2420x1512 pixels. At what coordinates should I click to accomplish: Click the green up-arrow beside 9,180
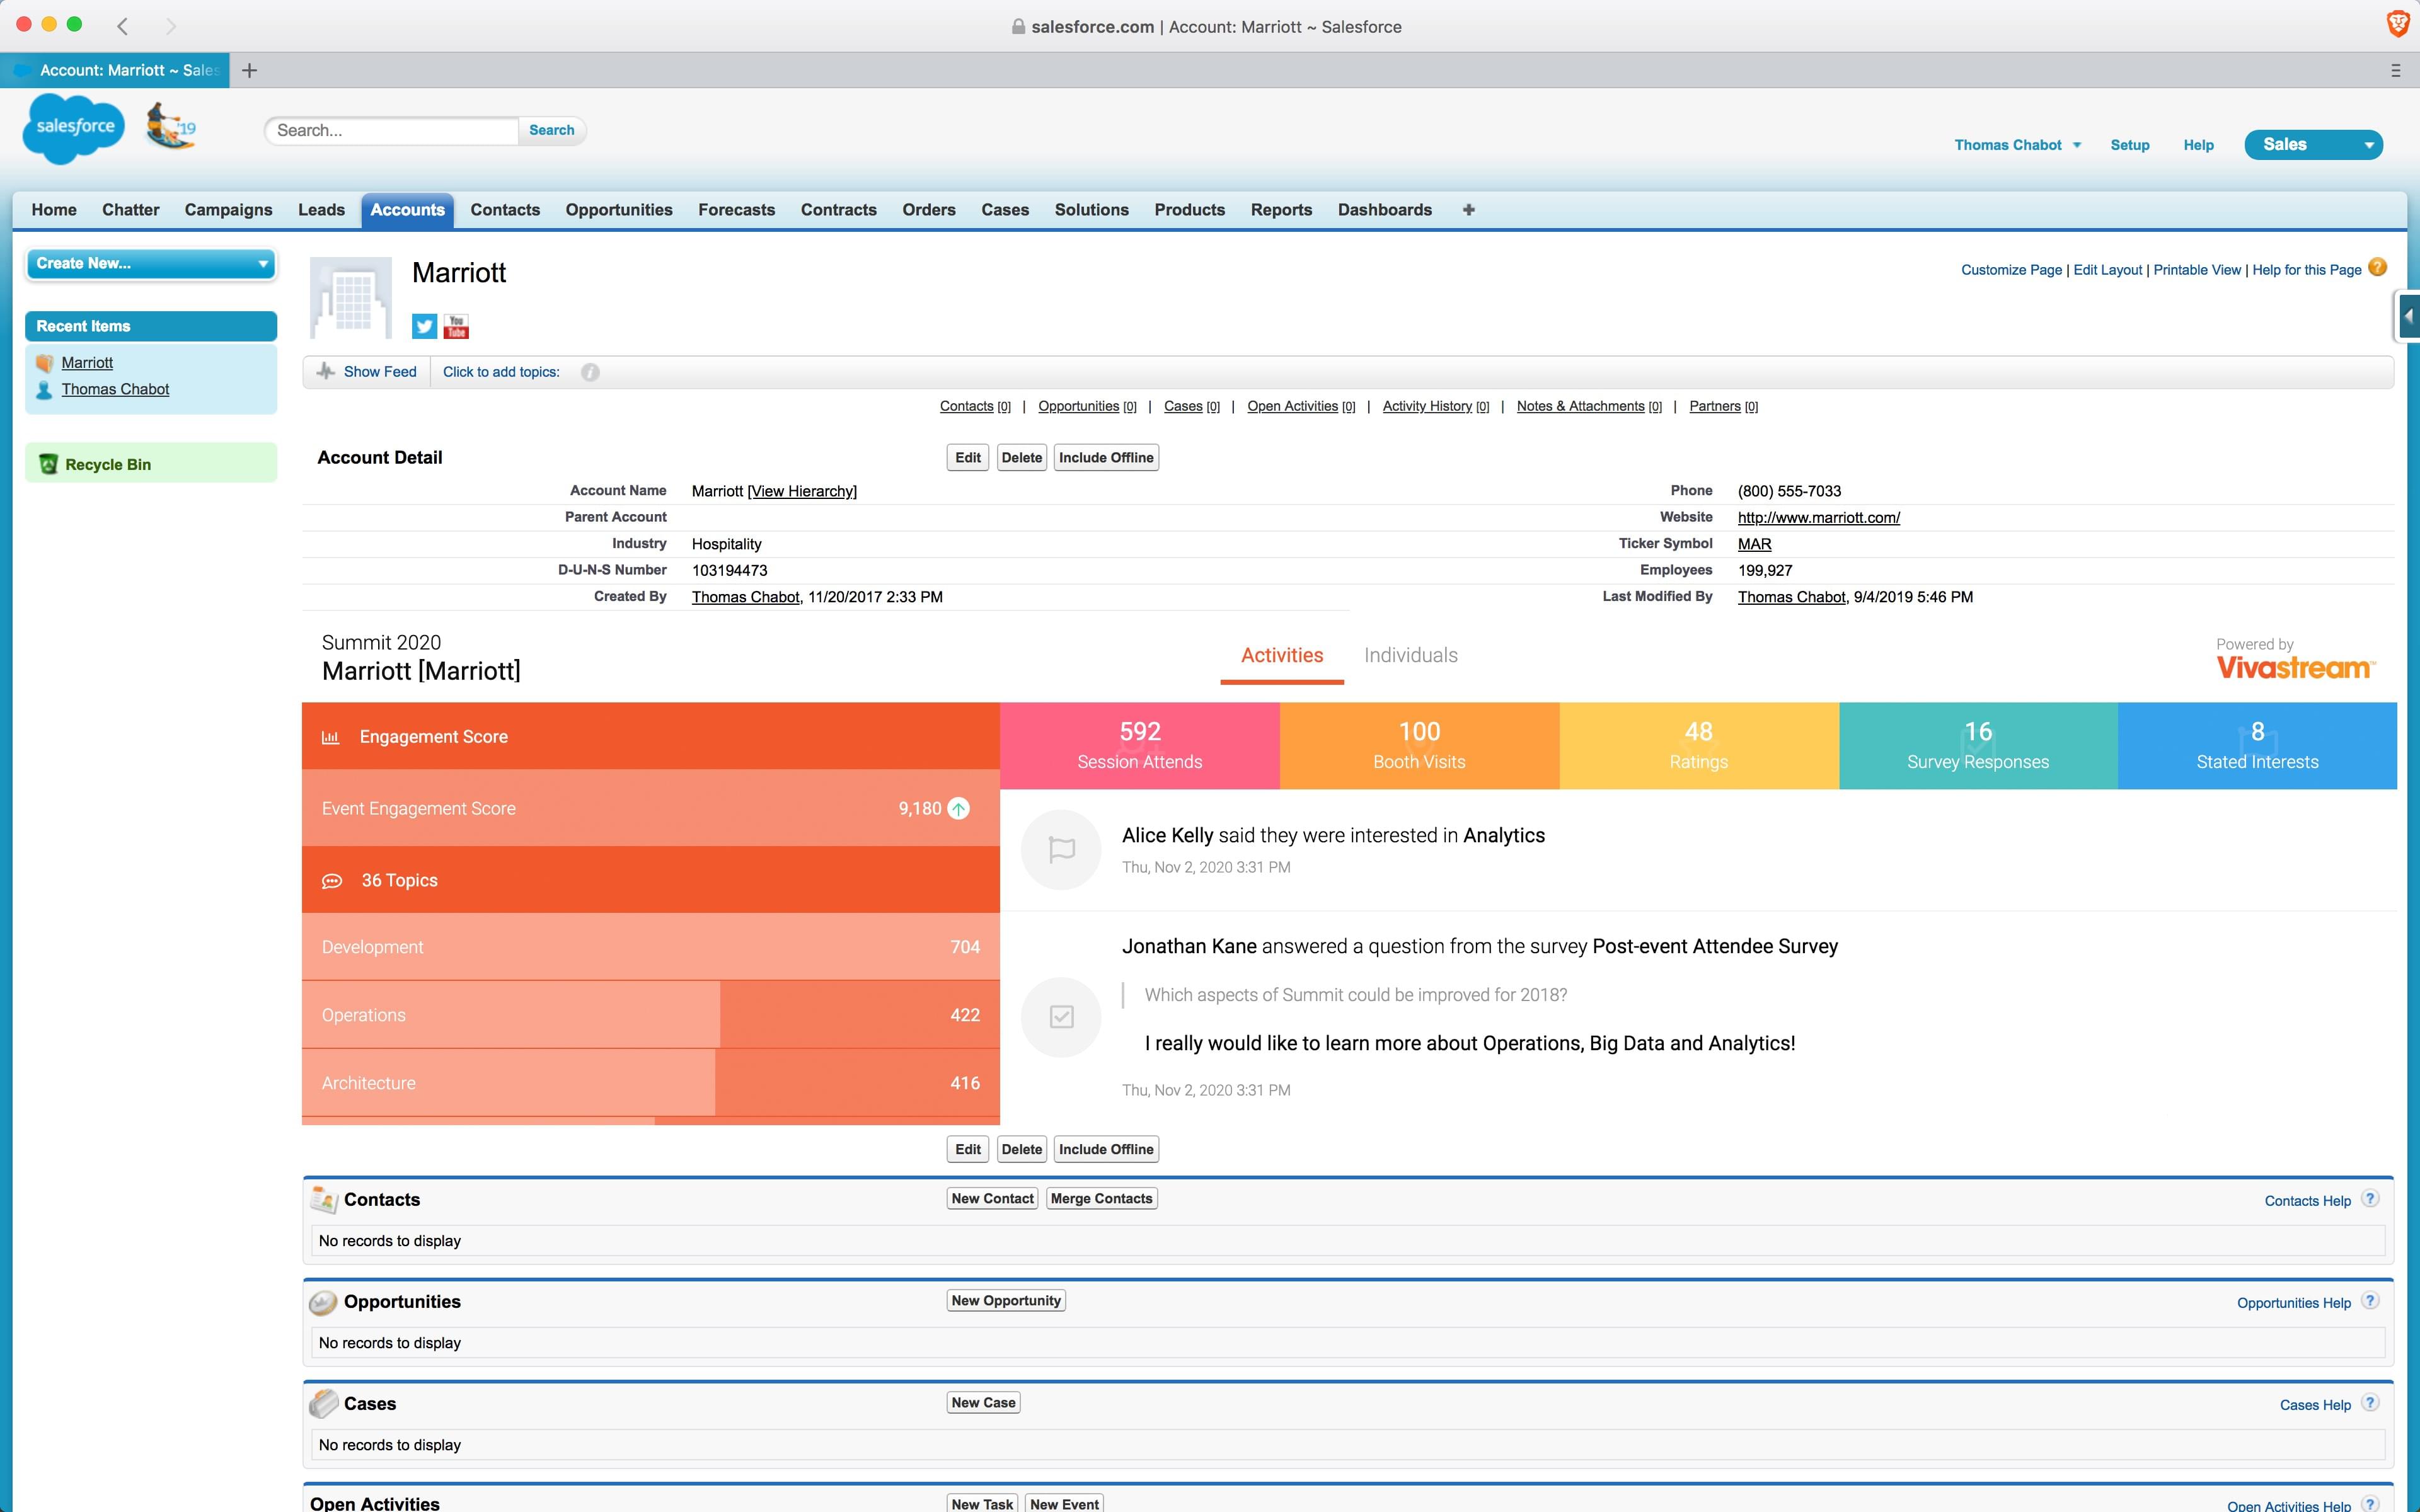tap(958, 808)
